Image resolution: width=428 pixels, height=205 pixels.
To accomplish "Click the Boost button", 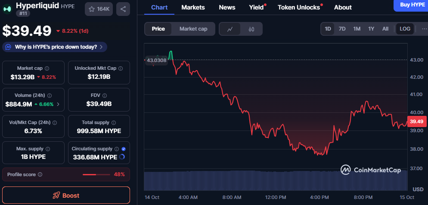I will (66, 196).
